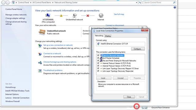Click Choose homegroup and sharing options link
Image resolution: width=196 pixels, height=110 pixels.
pos(60,62)
